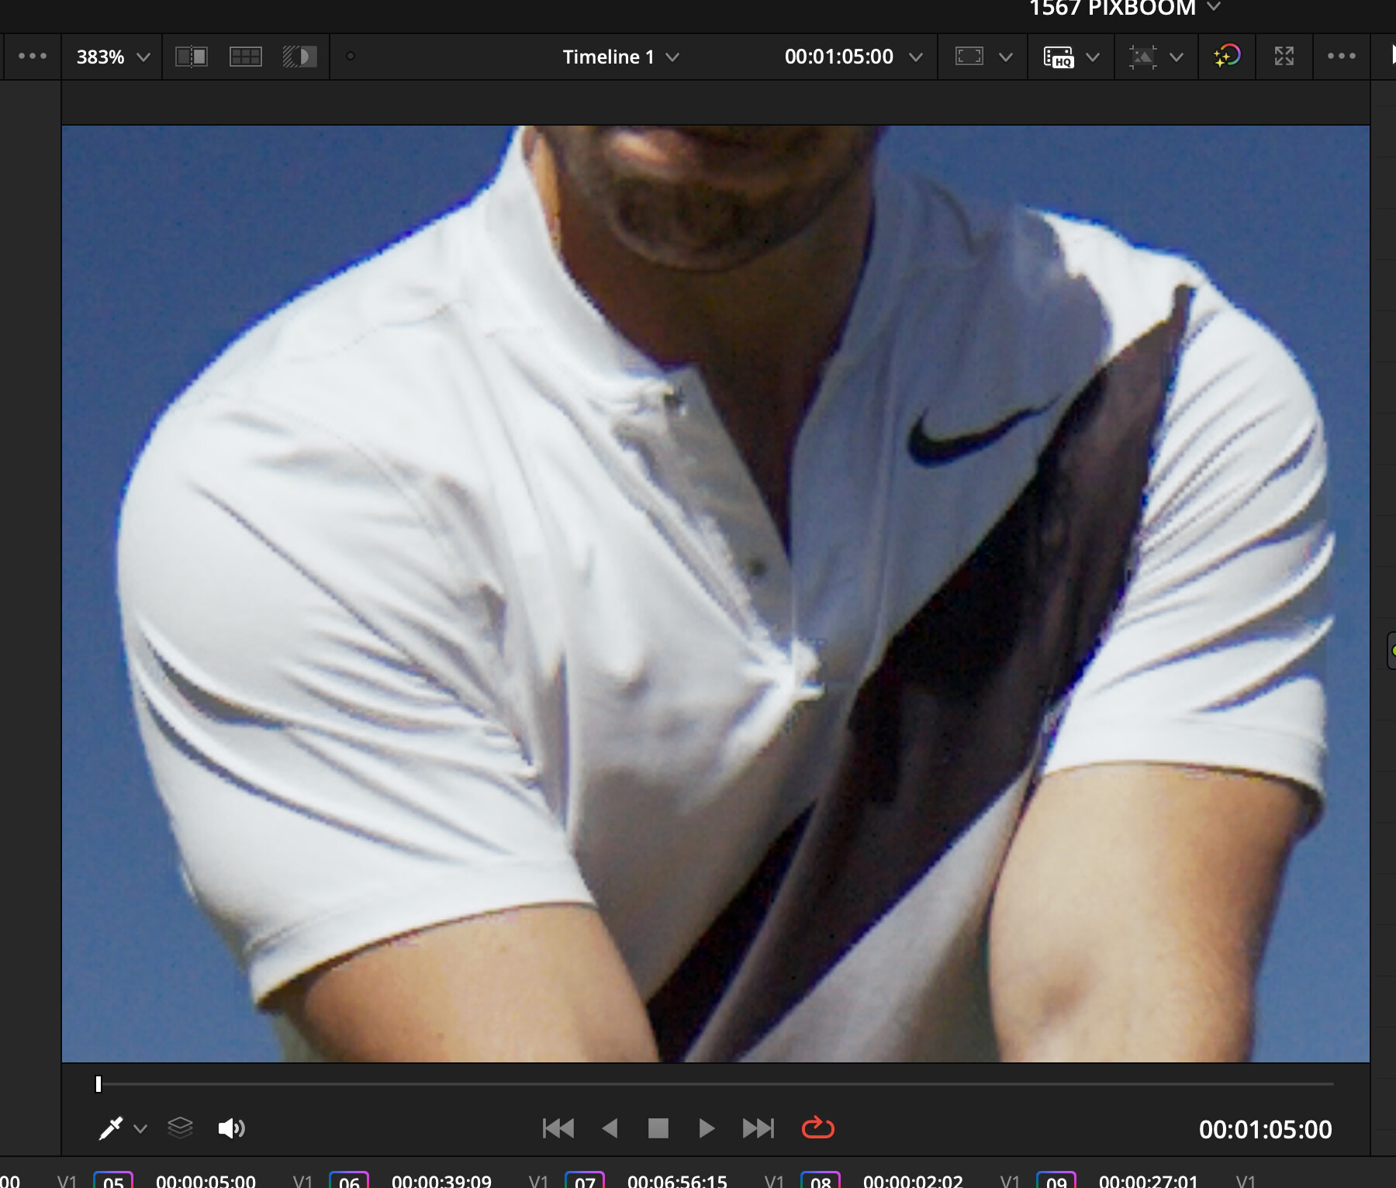Toggle the bypass color grades icon
Viewport: 1396px width, 1188px height.
pos(1227,56)
